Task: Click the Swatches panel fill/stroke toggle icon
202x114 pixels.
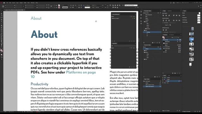Action: tap(163, 37)
